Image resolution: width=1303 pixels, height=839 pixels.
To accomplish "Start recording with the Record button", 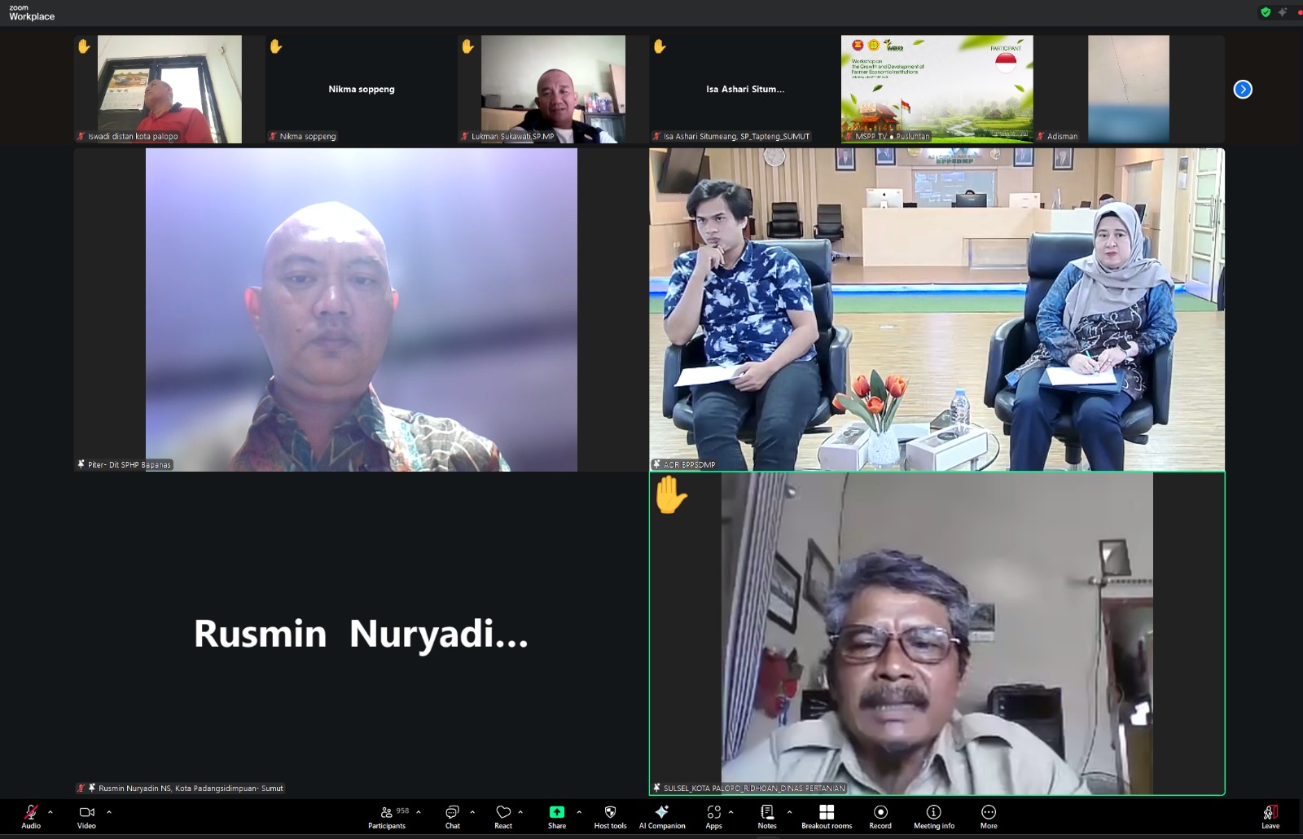I will tap(880, 816).
